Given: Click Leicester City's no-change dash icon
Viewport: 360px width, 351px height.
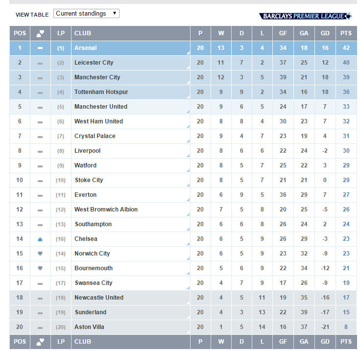Looking at the screenshot, I should click(40, 63).
